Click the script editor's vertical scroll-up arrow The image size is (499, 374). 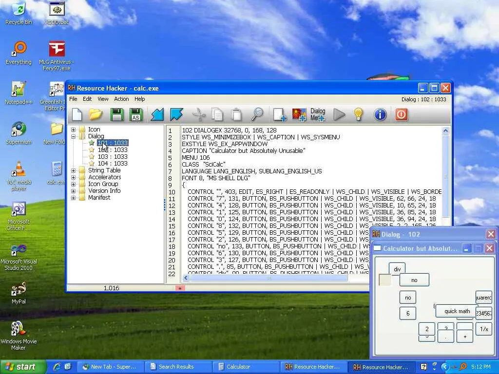pyautogui.click(x=445, y=131)
